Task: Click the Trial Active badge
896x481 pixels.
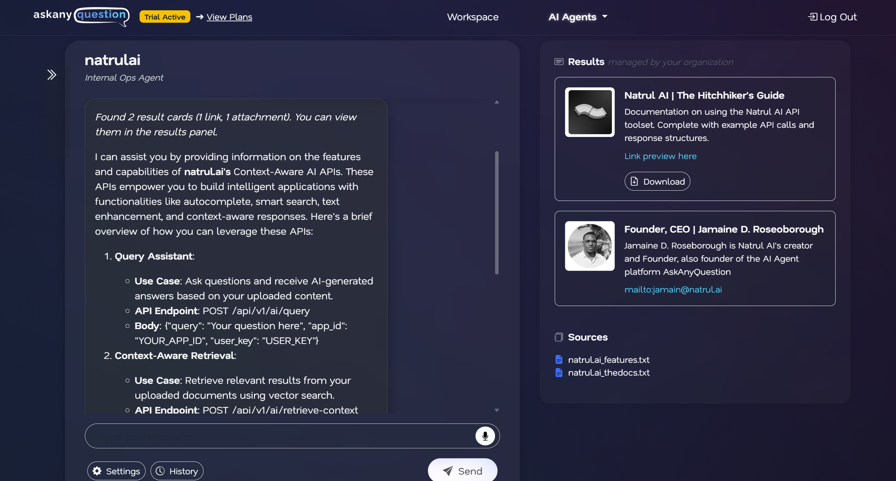Action: coord(165,17)
